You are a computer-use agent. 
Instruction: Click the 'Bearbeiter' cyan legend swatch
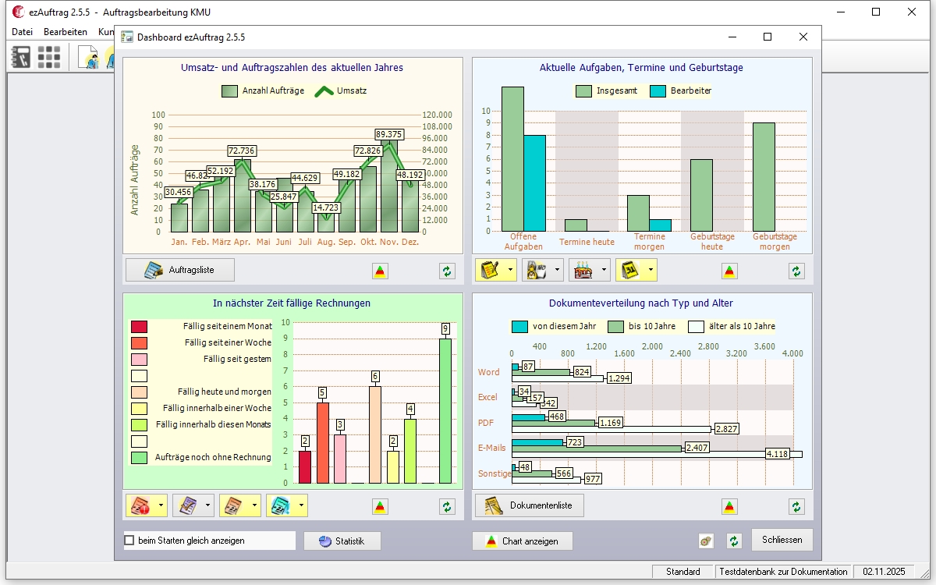click(658, 90)
